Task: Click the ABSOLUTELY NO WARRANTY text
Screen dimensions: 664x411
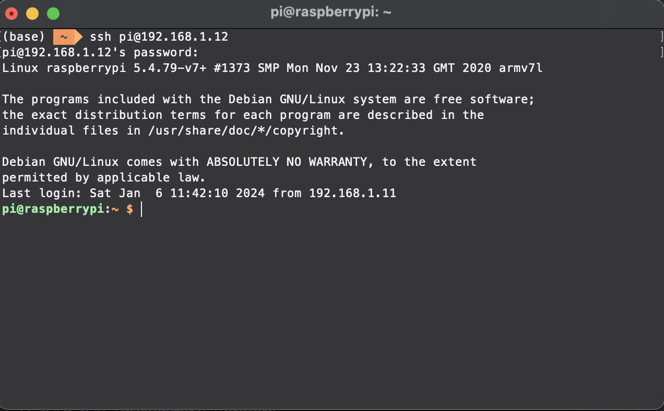Action: pyautogui.click(x=290, y=162)
